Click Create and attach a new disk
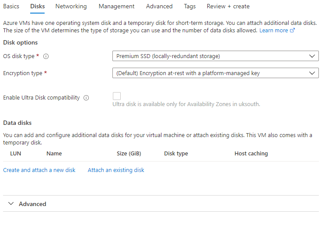Screen dimensions: 325x227 pos(39,170)
